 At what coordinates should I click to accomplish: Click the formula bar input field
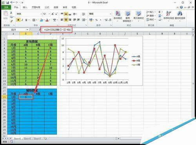[118, 30]
